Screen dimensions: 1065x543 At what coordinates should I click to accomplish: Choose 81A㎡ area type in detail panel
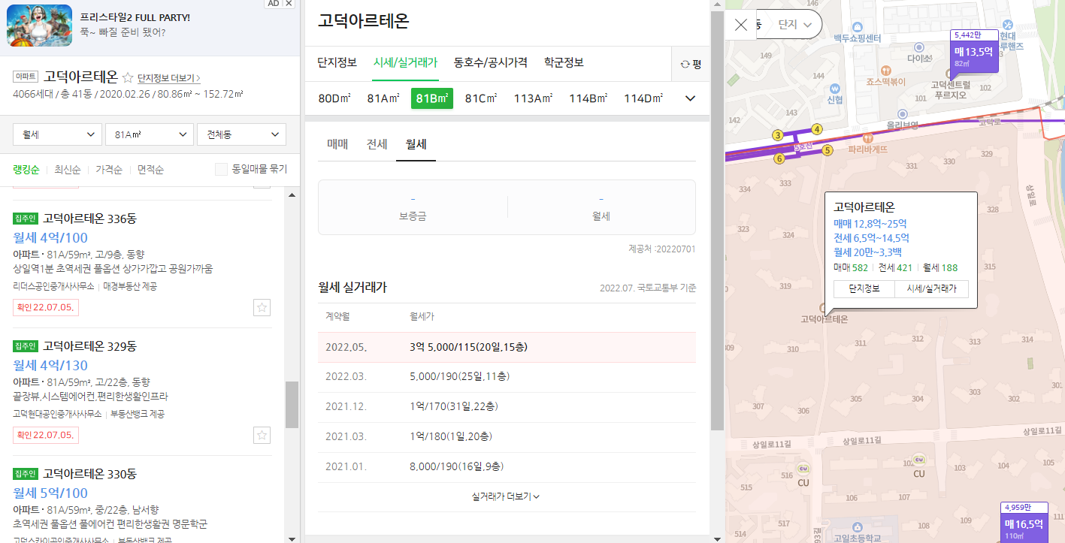pos(383,98)
